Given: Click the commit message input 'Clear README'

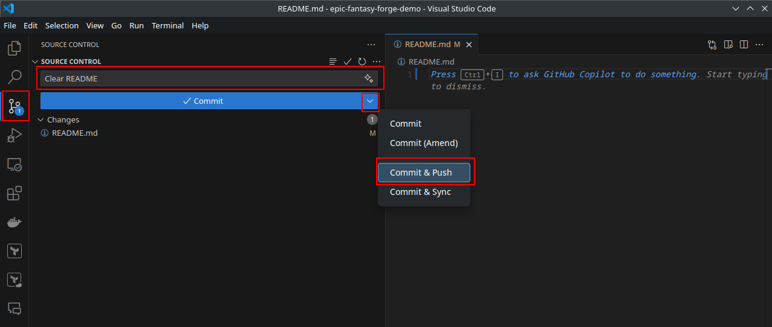Looking at the screenshot, I should pyautogui.click(x=209, y=78).
